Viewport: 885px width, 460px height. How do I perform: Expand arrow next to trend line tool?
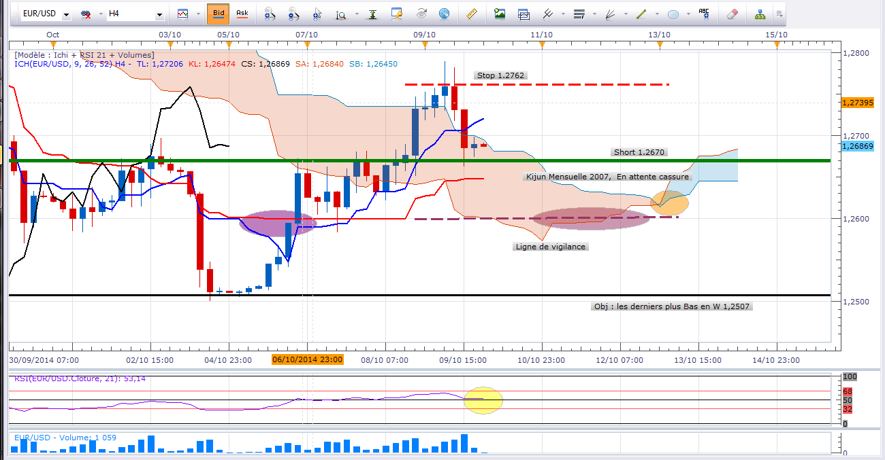click(x=656, y=14)
